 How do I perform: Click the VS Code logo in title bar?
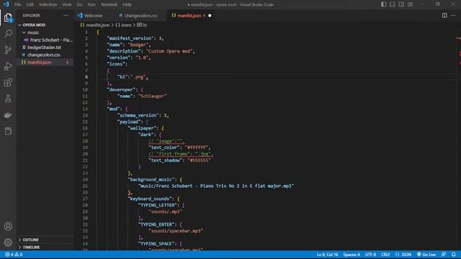6,4
